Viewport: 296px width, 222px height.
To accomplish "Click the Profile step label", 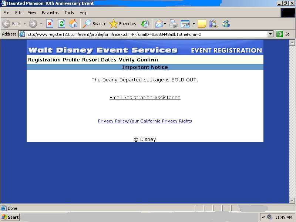I will pos(71,60).
